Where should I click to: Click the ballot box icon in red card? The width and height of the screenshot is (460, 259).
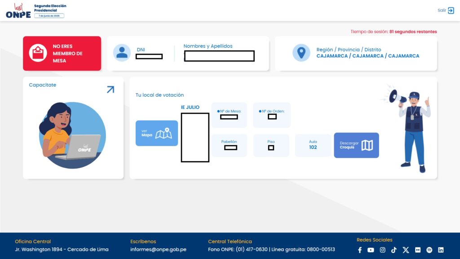pyautogui.click(x=38, y=53)
